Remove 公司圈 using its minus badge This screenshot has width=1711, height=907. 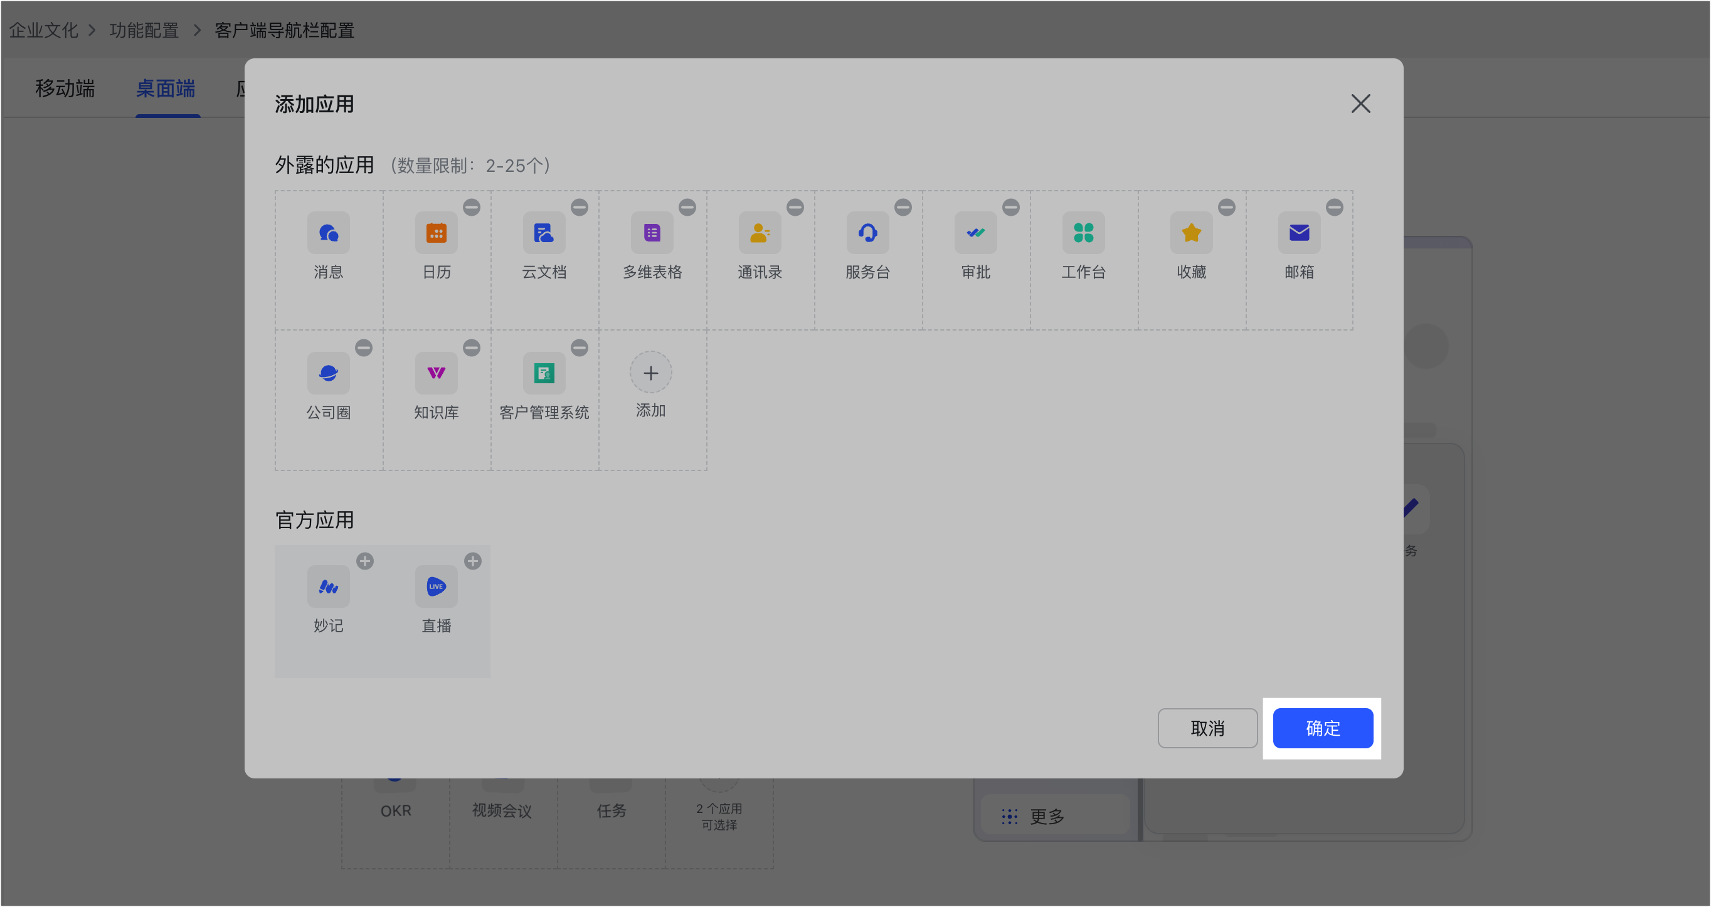tap(364, 347)
